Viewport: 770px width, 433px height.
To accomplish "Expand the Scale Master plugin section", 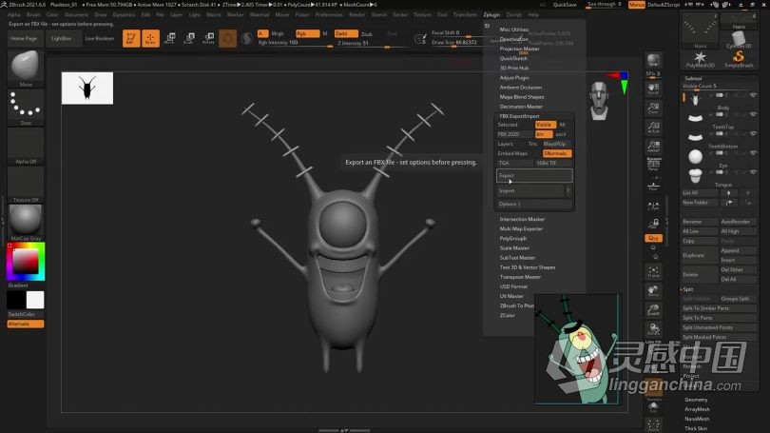I will [514, 248].
